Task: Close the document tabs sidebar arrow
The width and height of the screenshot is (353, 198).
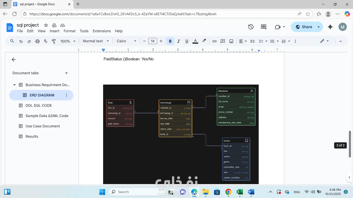Action: point(14,60)
